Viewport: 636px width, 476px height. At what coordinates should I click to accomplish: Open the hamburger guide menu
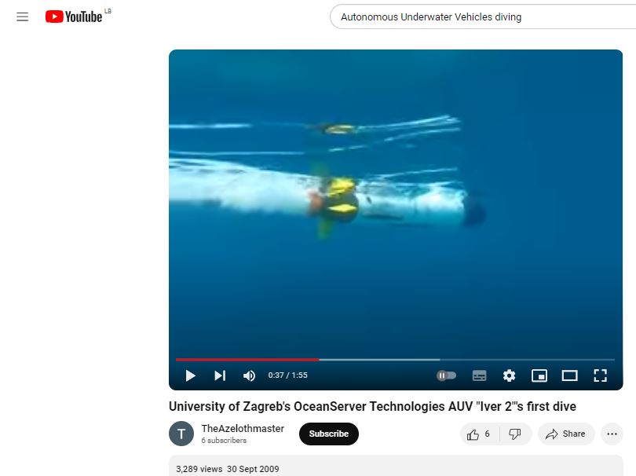(x=22, y=16)
